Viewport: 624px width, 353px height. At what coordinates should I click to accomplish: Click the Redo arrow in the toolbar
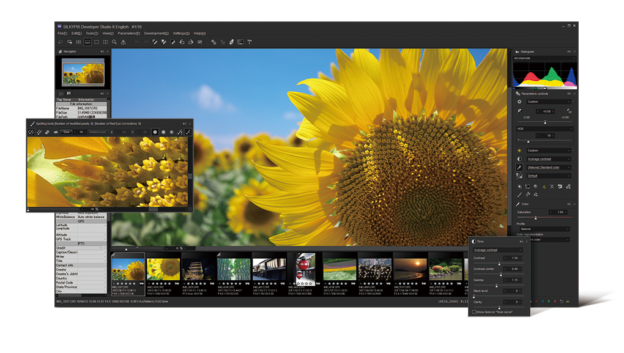(x=146, y=42)
